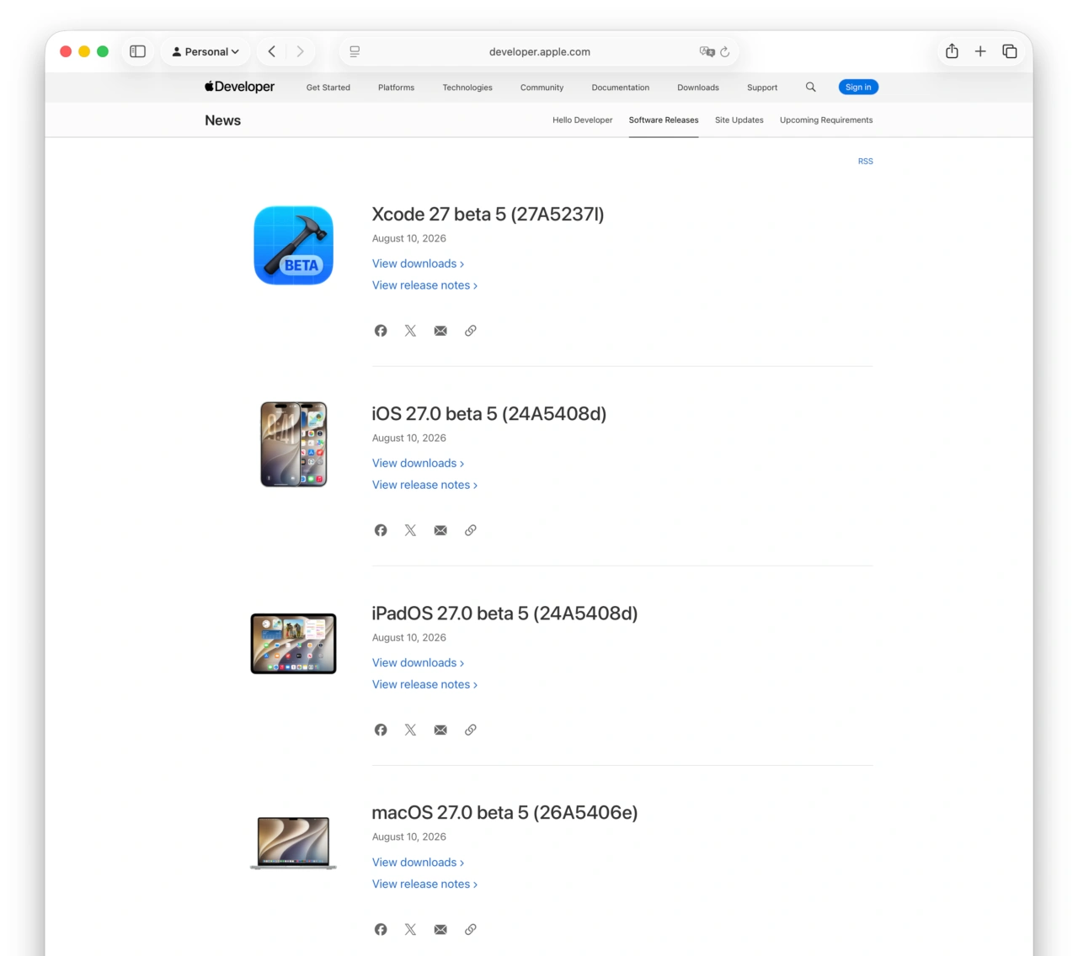View release notes for macOS 27.0 beta 5
The image size is (1078, 956).
tap(424, 884)
